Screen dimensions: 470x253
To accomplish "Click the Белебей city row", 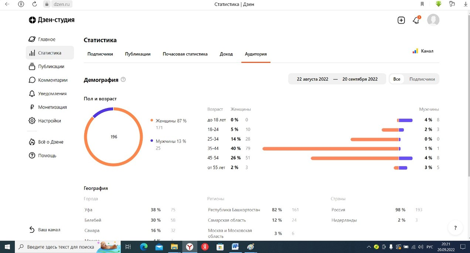I will click(130, 220).
